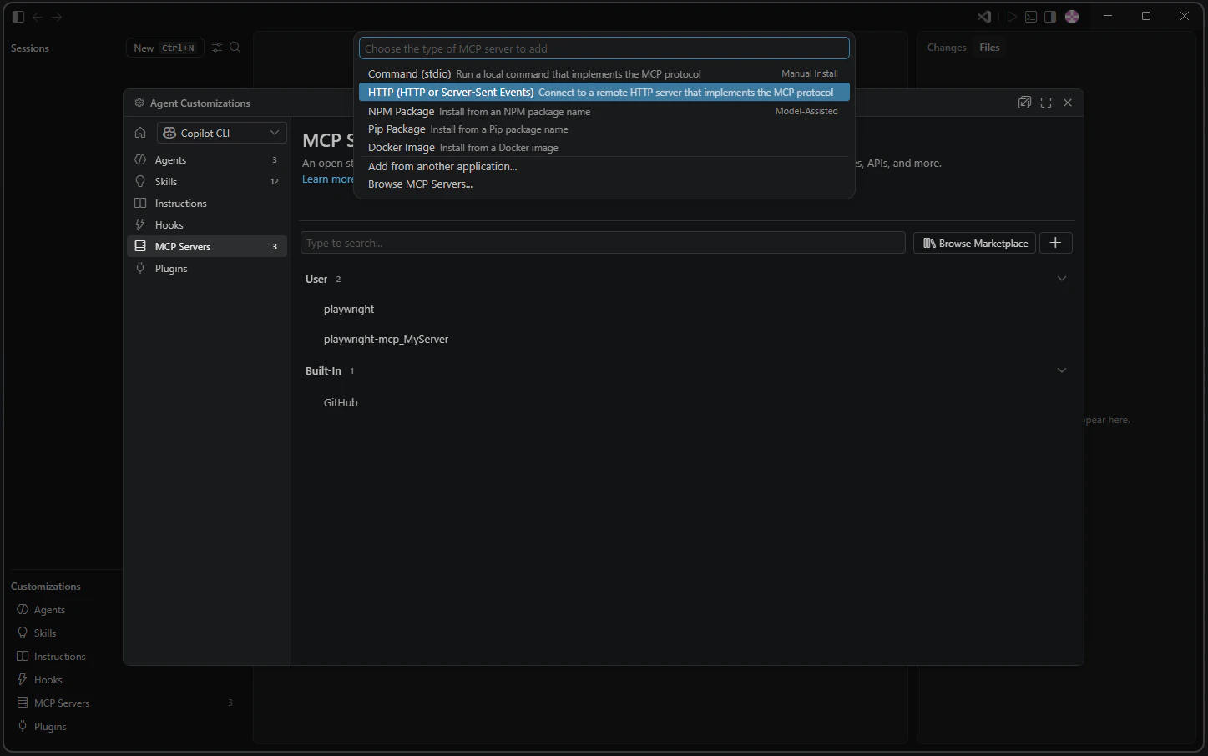1208x756 pixels.
Task: Click the Browse Marketplace button
Action: tap(975, 243)
